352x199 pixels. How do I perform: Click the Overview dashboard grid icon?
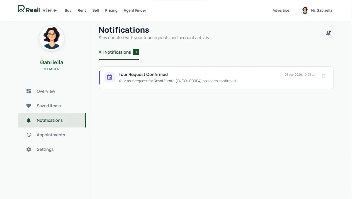click(29, 91)
